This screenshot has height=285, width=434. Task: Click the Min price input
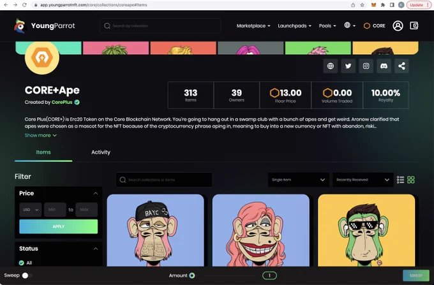(55, 210)
